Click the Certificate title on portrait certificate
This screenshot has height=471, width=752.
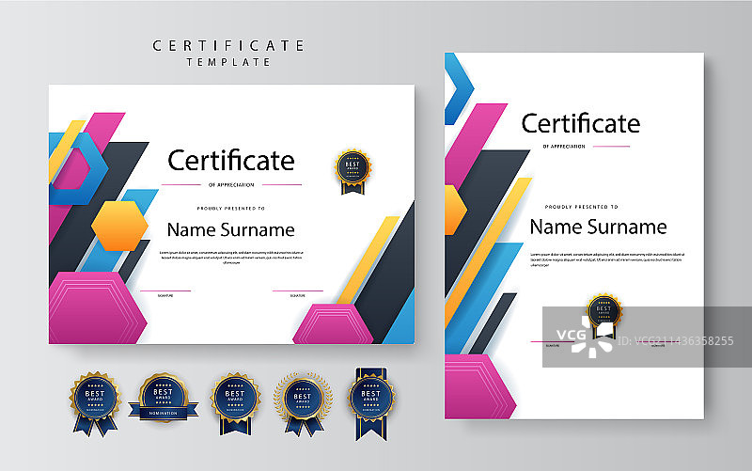pos(580,123)
